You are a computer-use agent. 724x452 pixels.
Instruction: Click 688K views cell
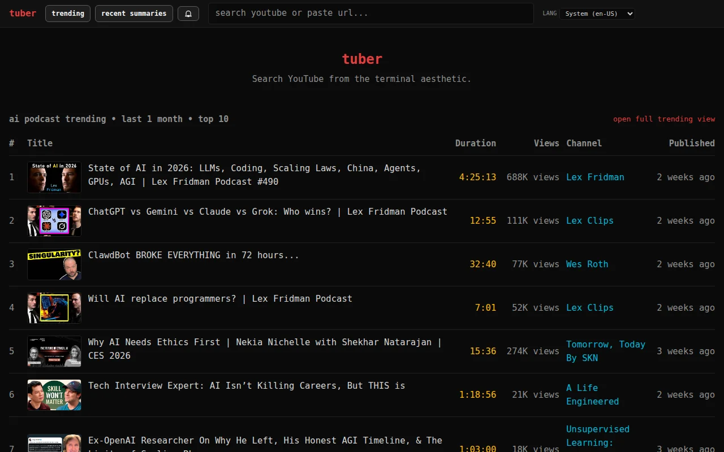pos(533,177)
